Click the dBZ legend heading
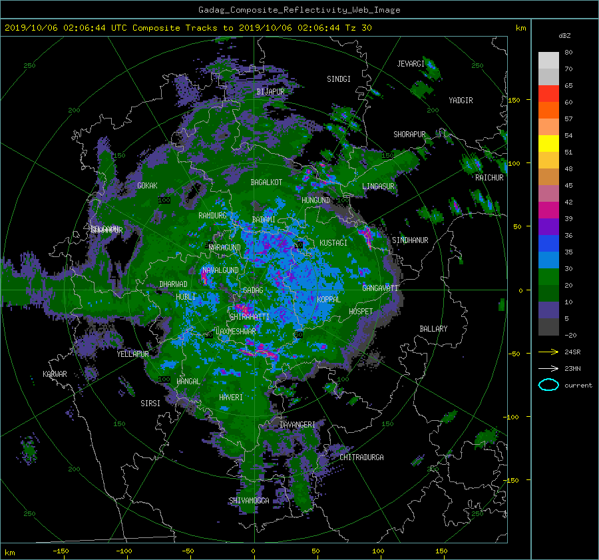 point(564,36)
